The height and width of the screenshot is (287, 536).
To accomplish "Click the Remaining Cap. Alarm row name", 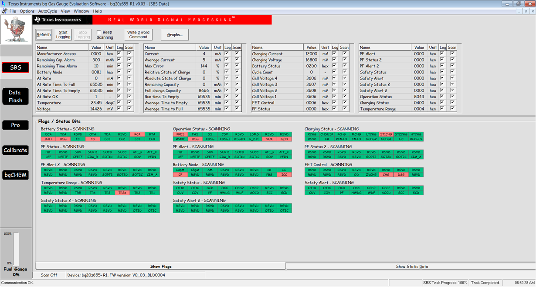I will (x=56, y=60).
